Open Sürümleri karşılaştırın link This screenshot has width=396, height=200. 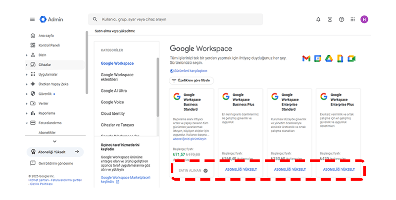click(x=189, y=71)
